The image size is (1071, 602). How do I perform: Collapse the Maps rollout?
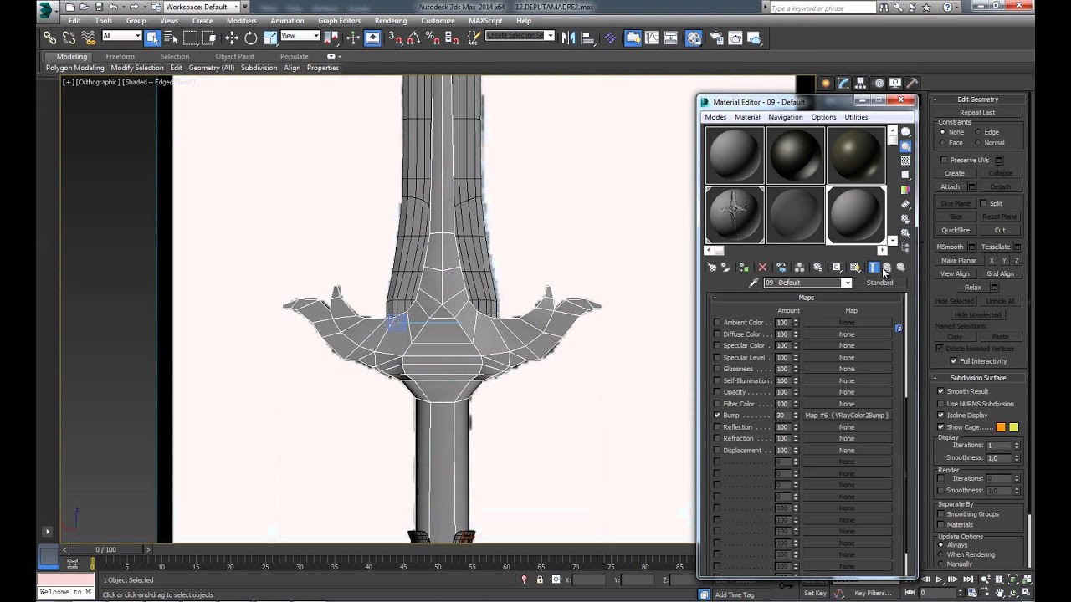point(806,298)
